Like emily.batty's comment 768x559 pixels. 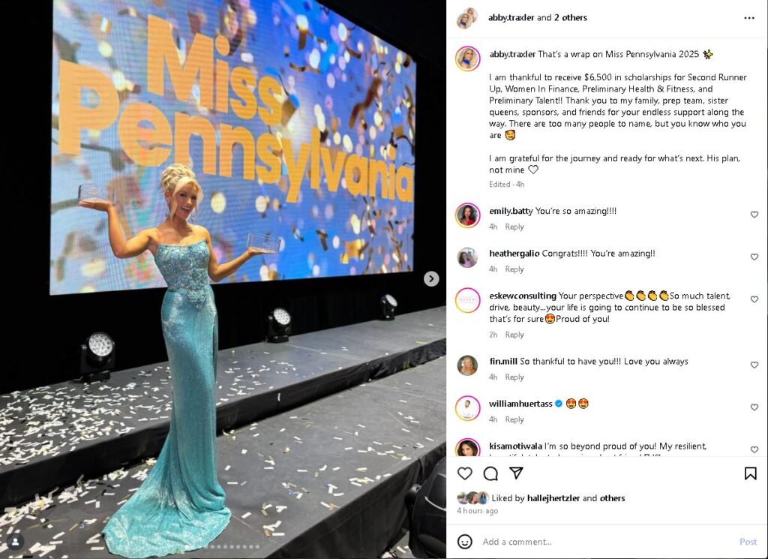[754, 215]
